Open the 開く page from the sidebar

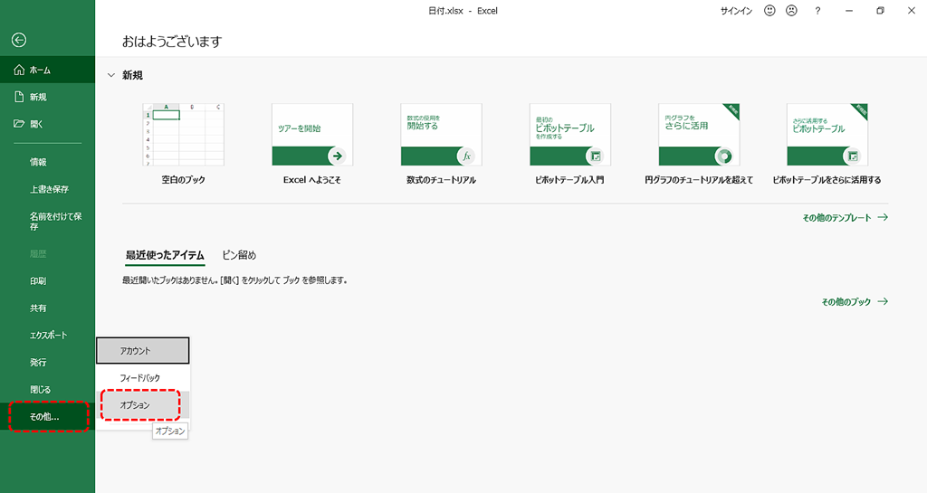point(47,124)
